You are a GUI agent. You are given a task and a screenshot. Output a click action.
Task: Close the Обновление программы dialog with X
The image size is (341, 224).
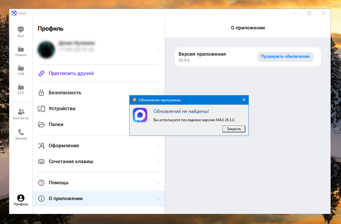(244, 100)
